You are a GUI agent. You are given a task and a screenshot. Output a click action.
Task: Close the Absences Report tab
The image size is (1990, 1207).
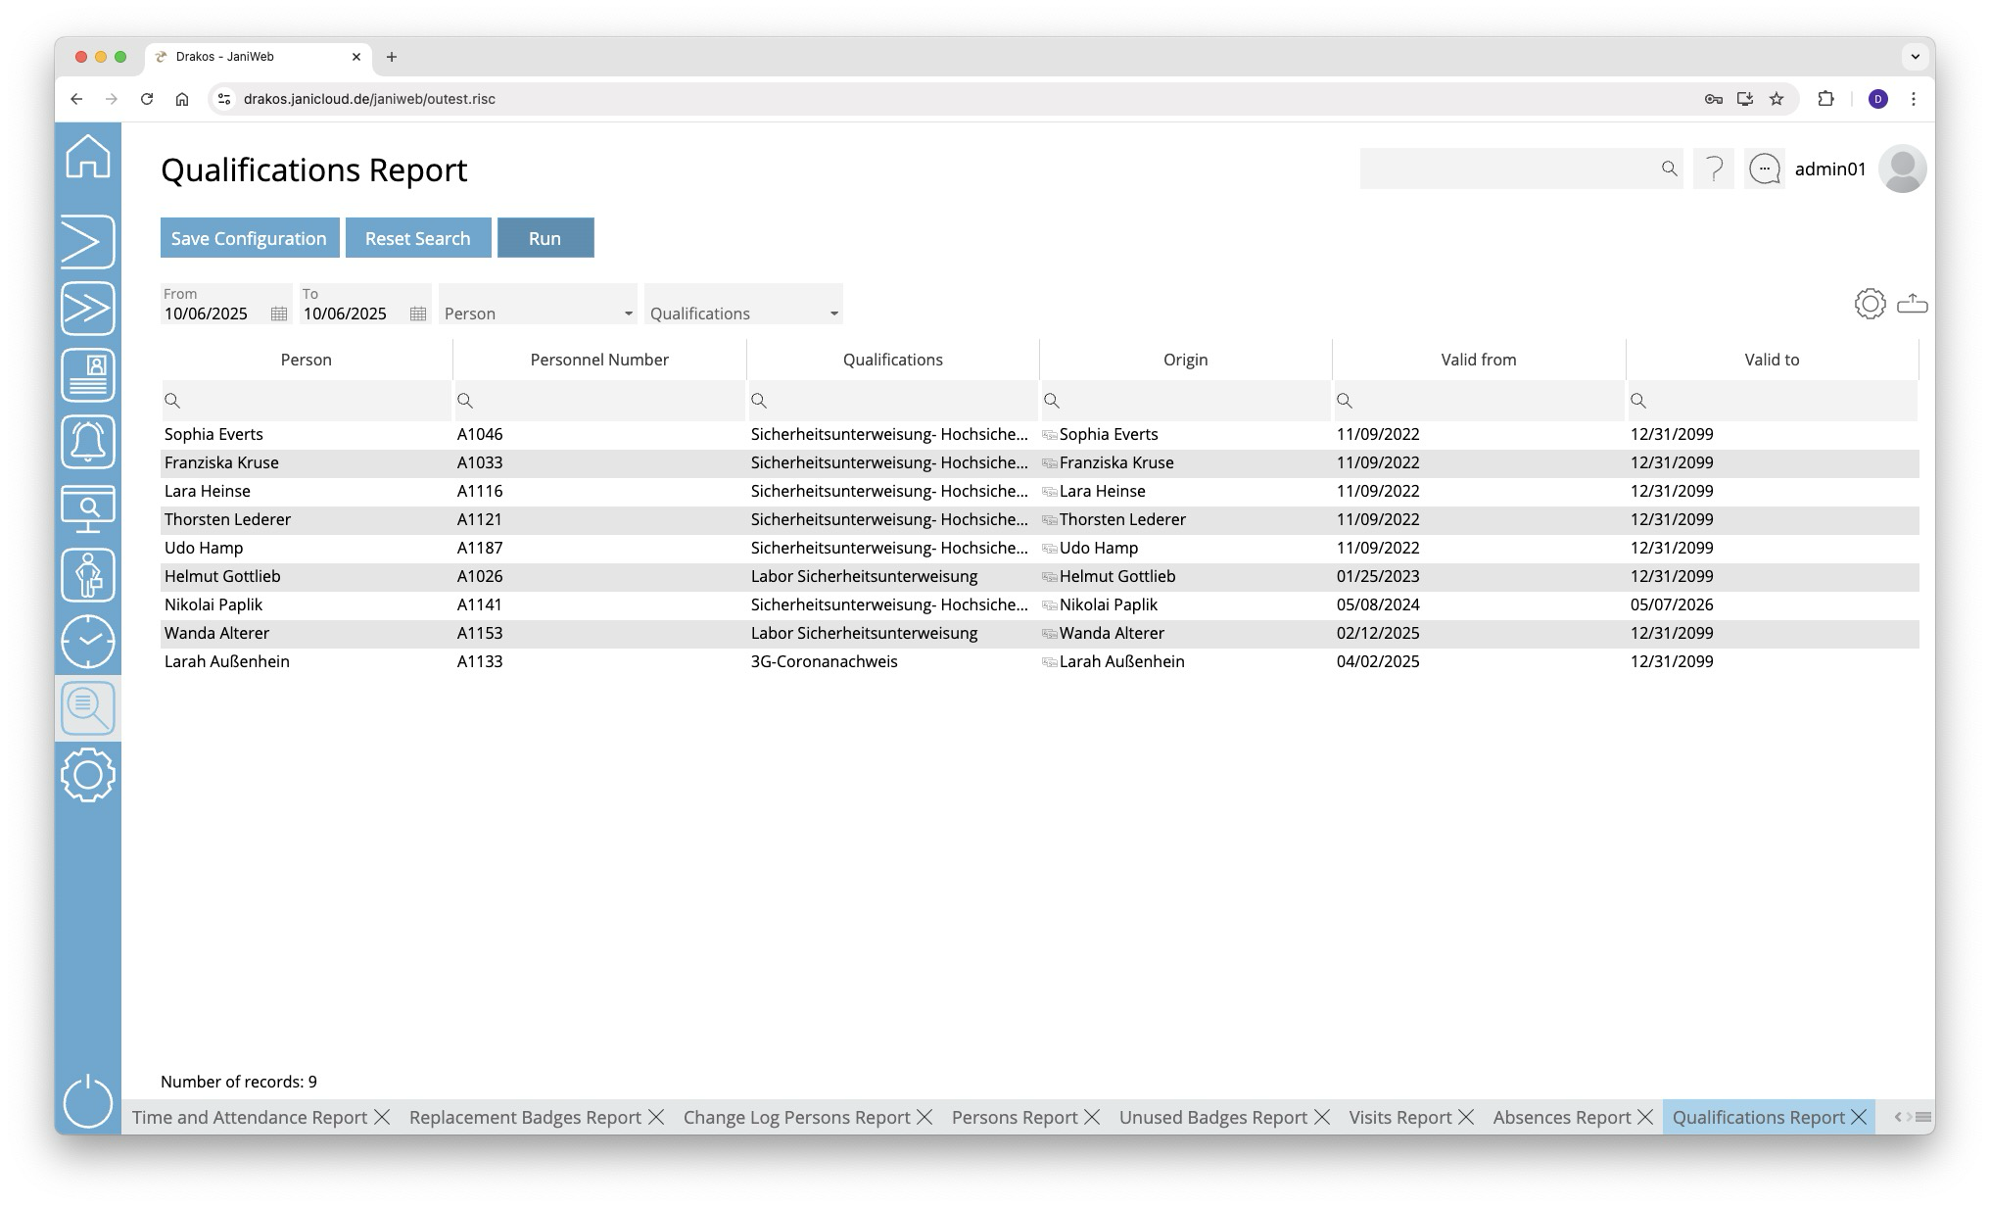point(1645,1117)
